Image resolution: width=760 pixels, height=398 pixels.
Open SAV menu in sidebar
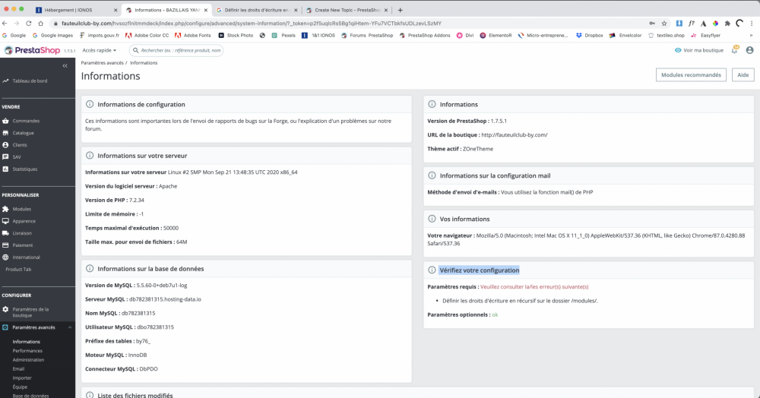[17, 157]
